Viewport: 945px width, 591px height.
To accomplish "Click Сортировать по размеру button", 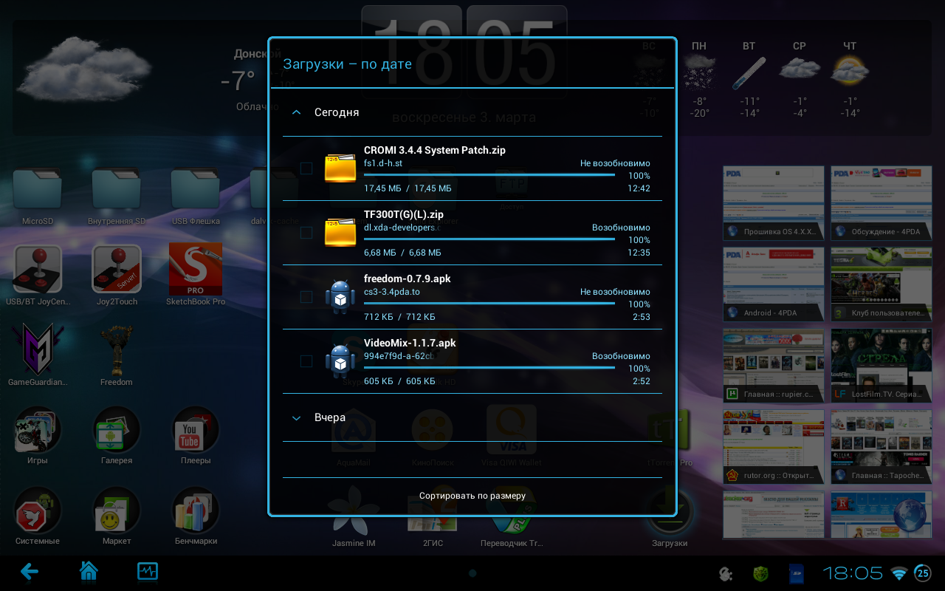I will pyautogui.click(x=472, y=496).
